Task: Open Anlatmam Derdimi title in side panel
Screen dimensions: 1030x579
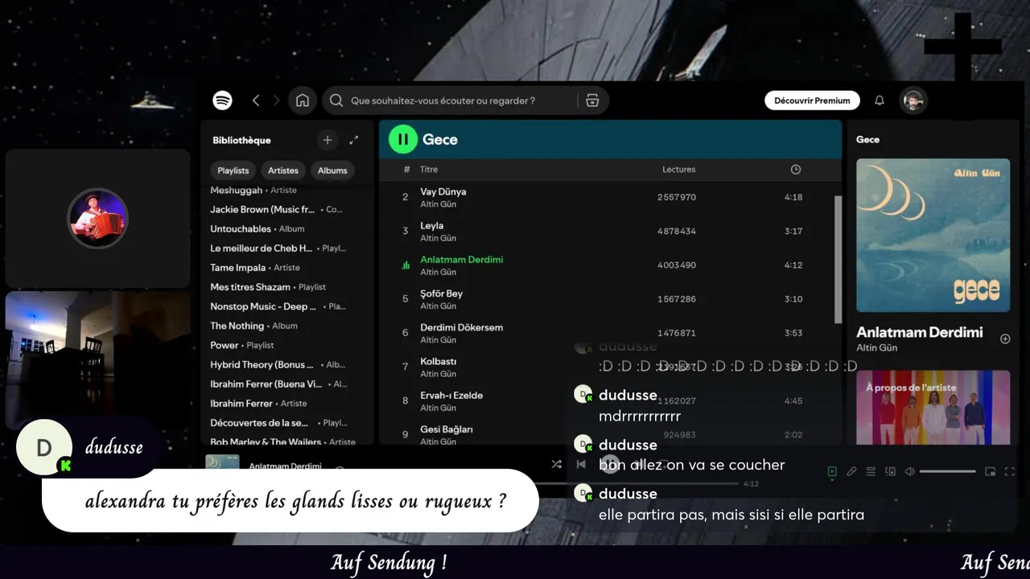Action: coord(919,332)
